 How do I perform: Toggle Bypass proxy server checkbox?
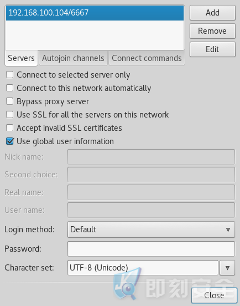pyautogui.click(x=10, y=101)
